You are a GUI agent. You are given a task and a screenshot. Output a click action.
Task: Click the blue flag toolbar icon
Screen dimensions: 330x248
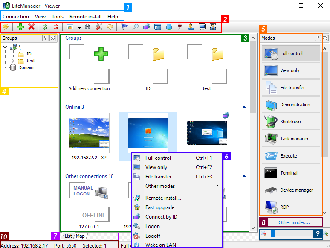124,27
